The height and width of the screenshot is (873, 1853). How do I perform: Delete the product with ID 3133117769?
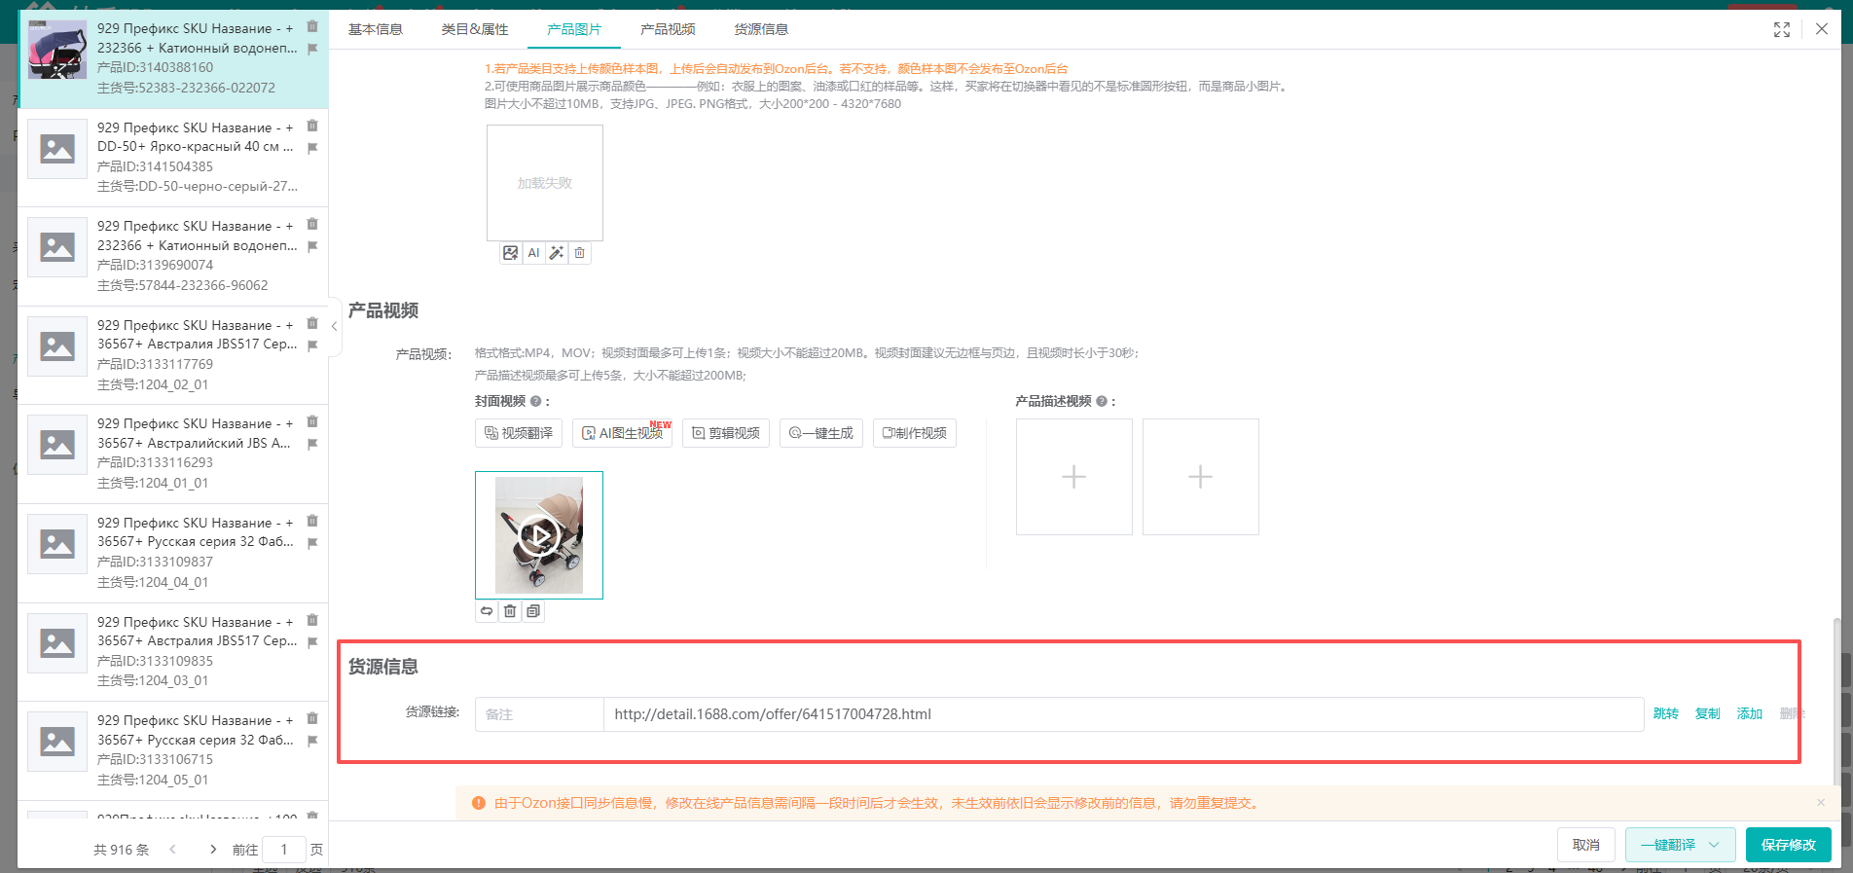312,323
